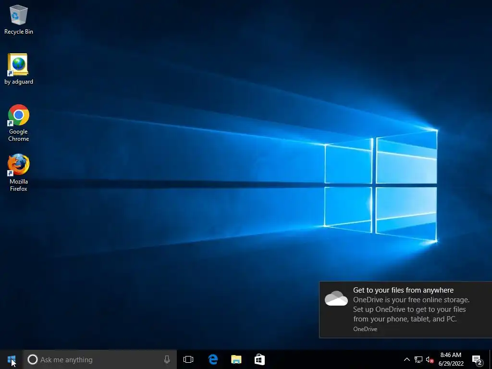Select the Recycle Bin desktop icon
492x369 pixels.
pos(19,20)
